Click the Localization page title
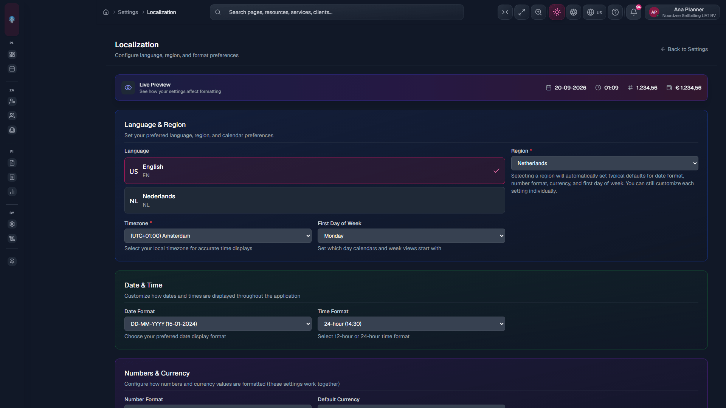Screen dimensions: 726x408 coord(137,45)
